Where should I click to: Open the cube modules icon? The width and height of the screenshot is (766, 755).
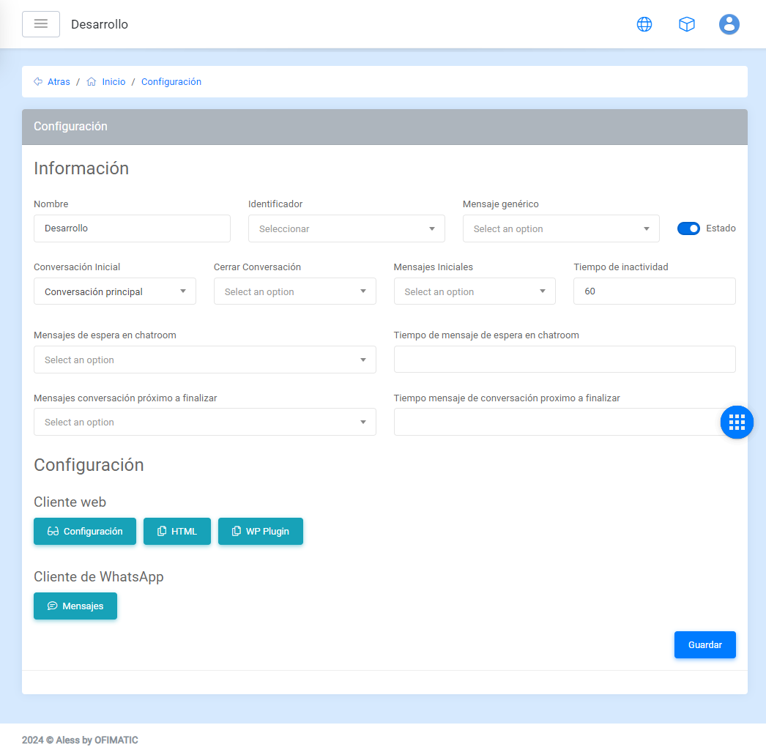pyautogui.click(x=687, y=24)
